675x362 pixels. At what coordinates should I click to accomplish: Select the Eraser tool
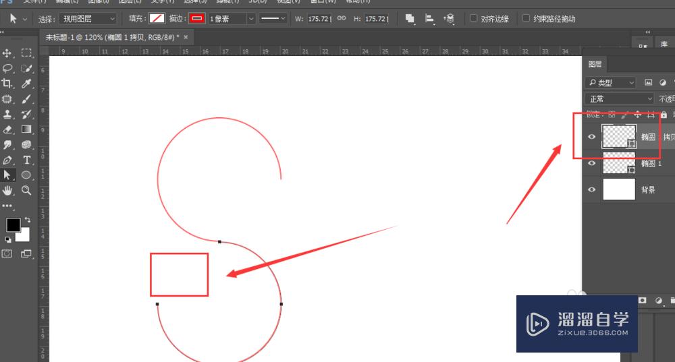pyautogui.click(x=7, y=129)
